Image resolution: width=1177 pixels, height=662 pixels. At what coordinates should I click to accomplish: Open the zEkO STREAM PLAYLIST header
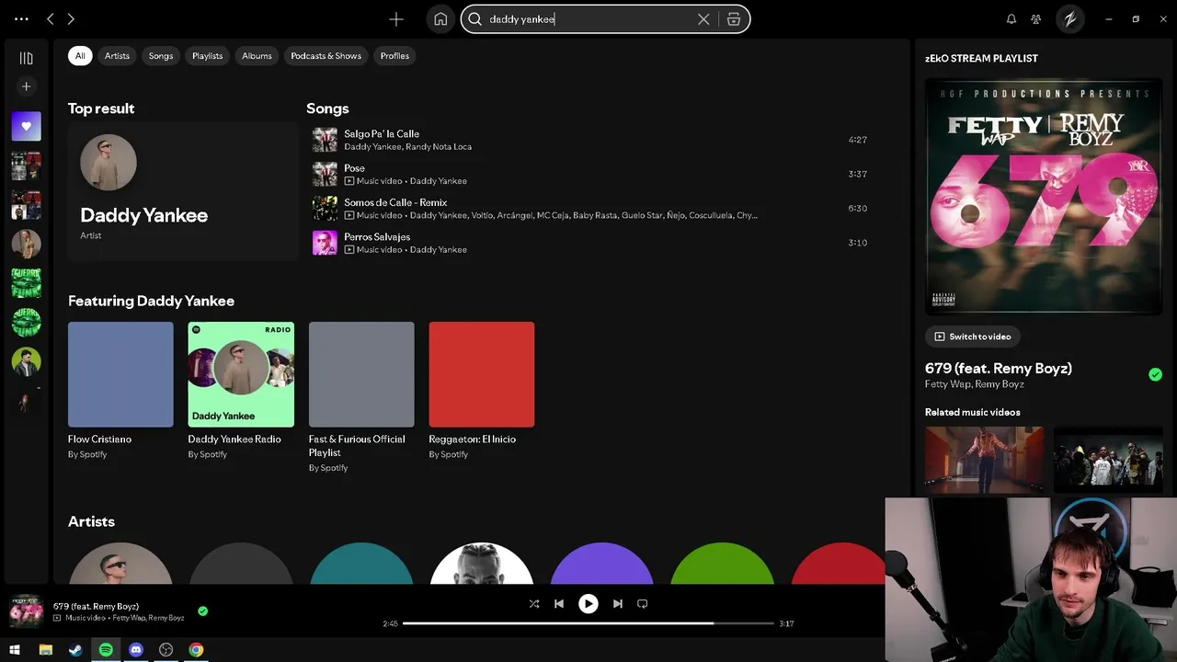pyautogui.click(x=981, y=58)
